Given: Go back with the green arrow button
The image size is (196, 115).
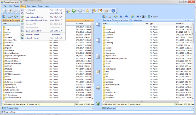Looking at the screenshot, I should click(x=74, y=11).
